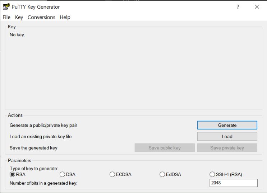Click the Generate button

point(227,125)
